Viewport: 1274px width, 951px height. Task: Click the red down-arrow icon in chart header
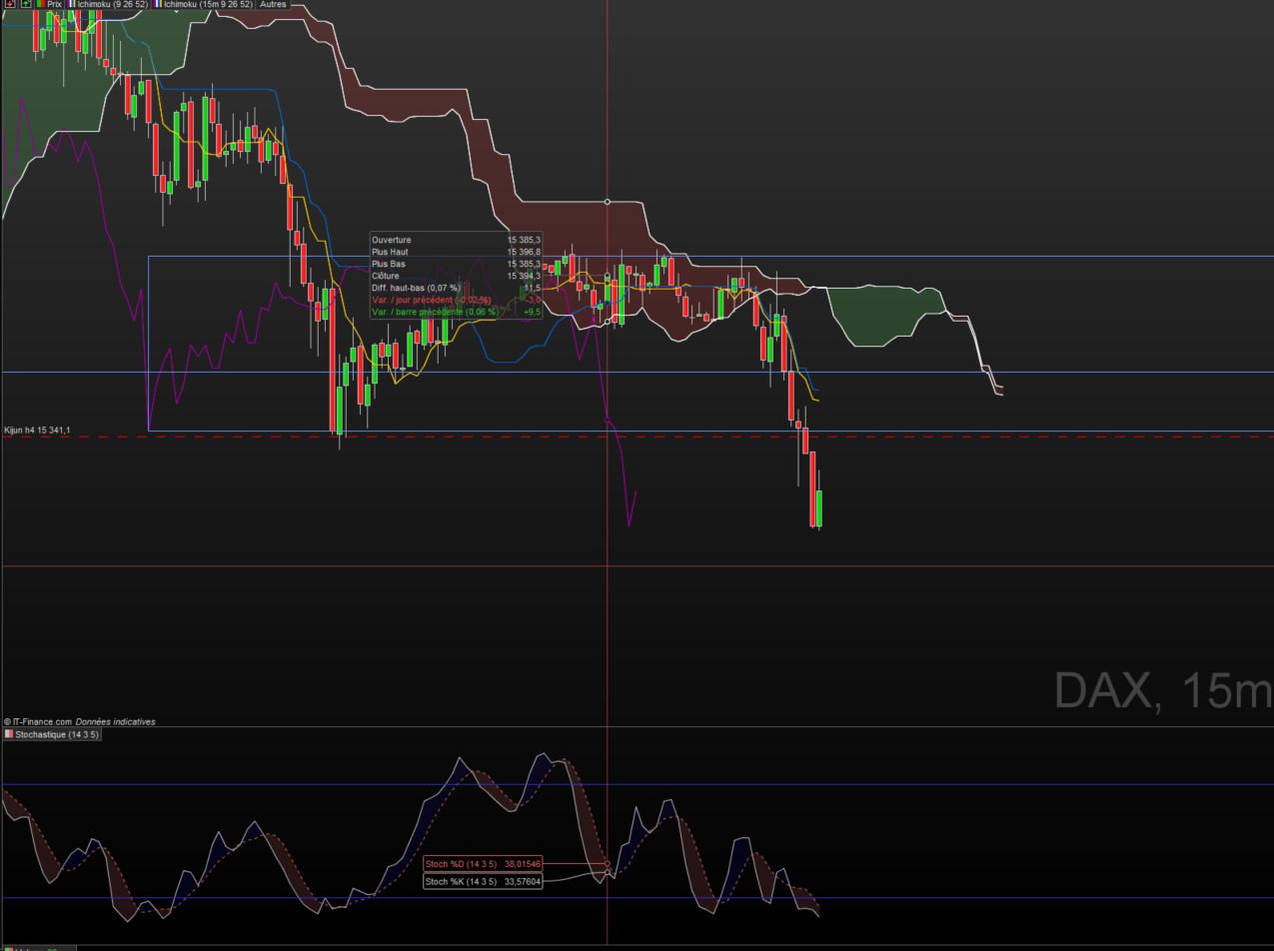[x=10, y=4]
